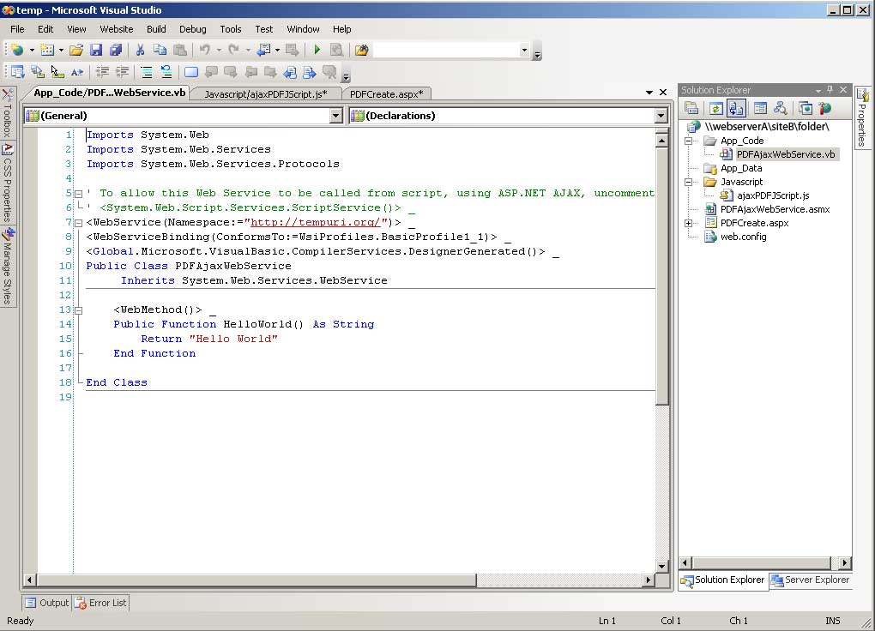875x631 pixels.
Task: Click the View Class Diagram icon
Action: tap(780, 108)
